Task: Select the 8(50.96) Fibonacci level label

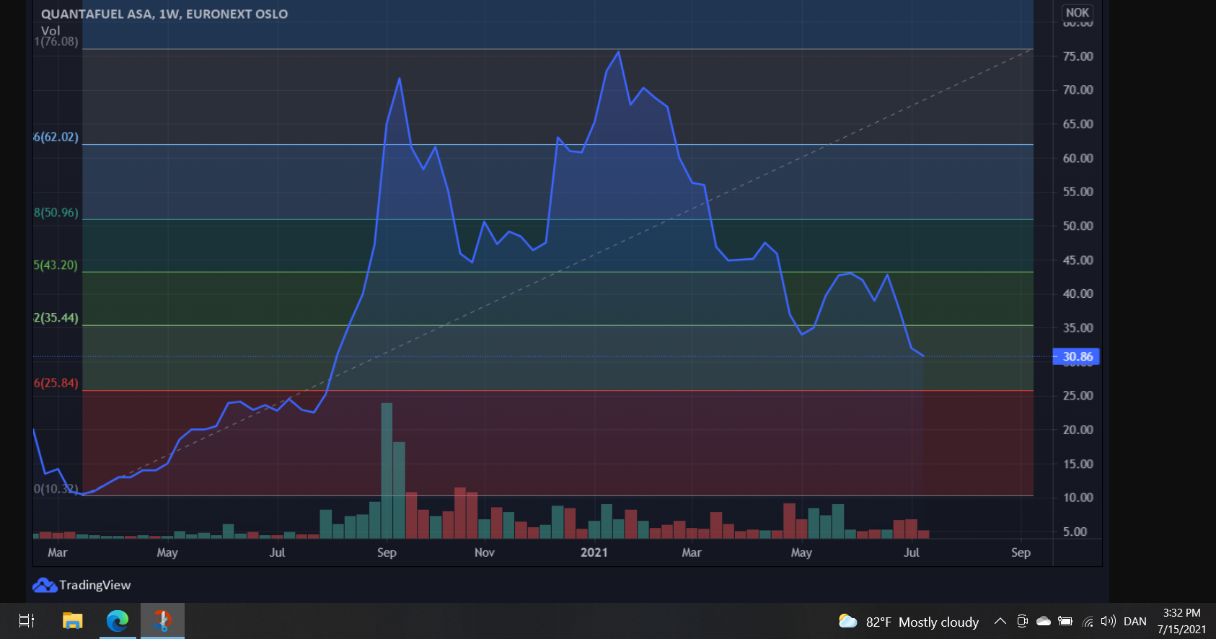Action: (x=56, y=213)
